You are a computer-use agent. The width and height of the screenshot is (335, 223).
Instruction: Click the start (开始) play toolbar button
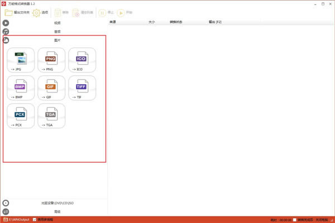click(125, 13)
